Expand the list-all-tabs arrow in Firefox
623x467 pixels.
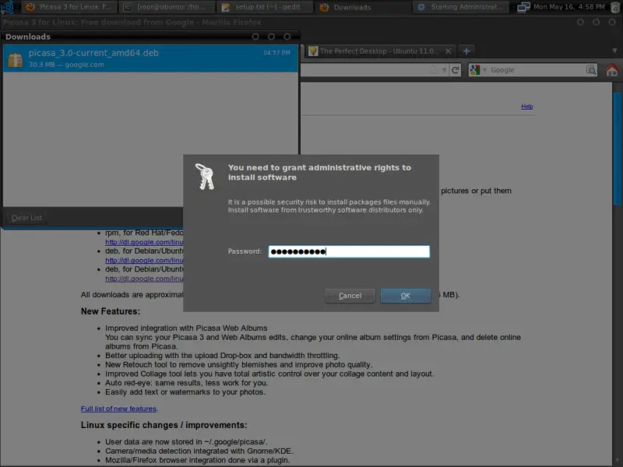(x=614, y=51)
